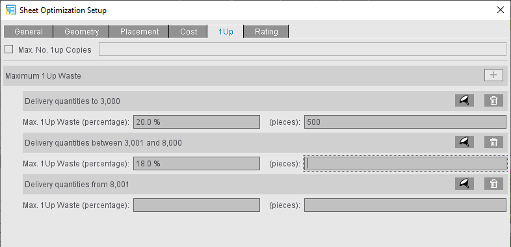Click the 18.0 % waste percentage field

[196, 164]
